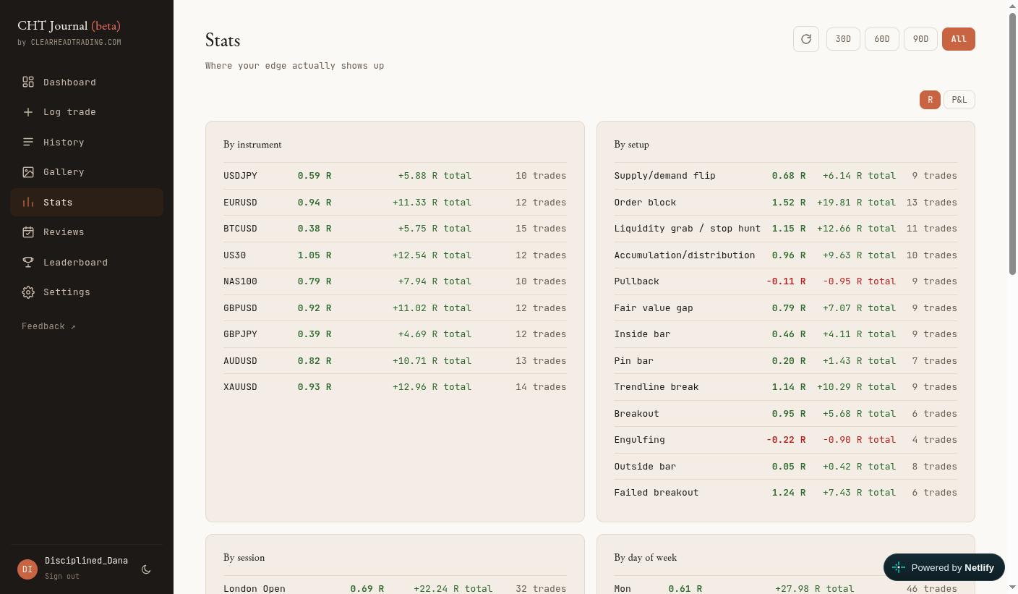
Task: Click the Powered by Netlify badge
Action: [x=944, y=567]
